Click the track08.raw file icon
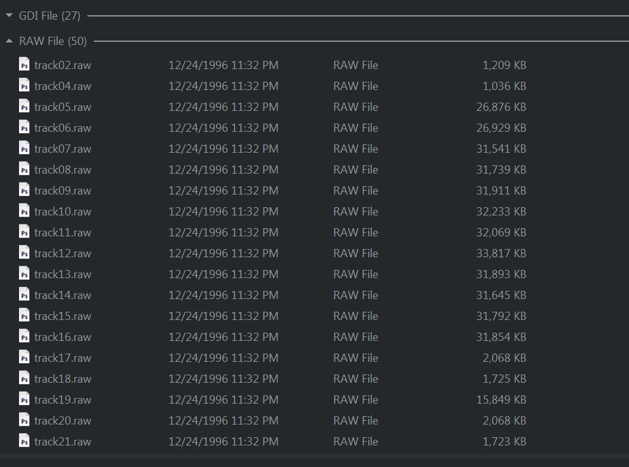 tap(24, 169)
